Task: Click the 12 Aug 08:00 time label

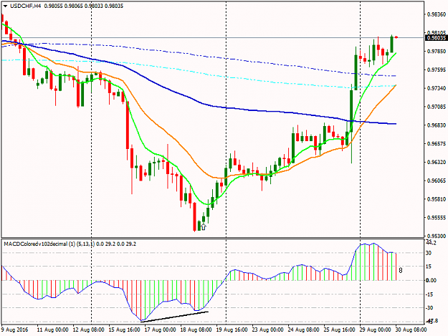Action: [89, 330]
